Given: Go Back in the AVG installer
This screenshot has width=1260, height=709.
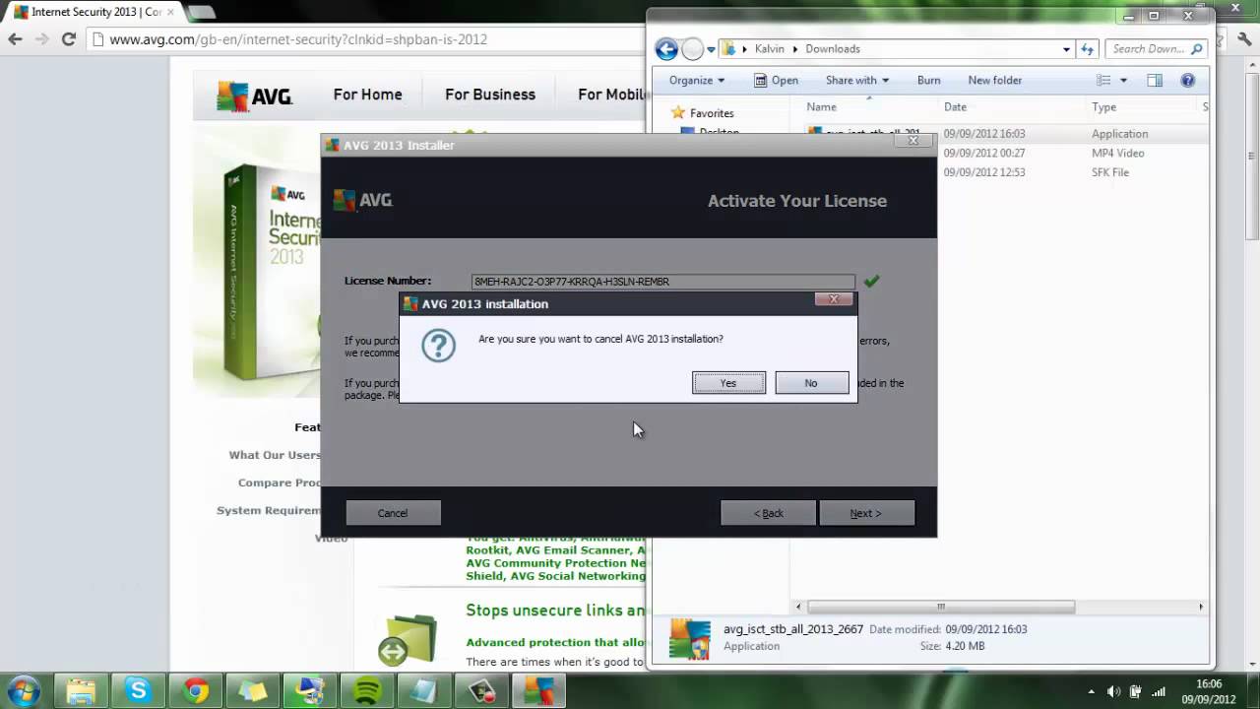Looking at the screenshot, I should (x=768, y=513).
